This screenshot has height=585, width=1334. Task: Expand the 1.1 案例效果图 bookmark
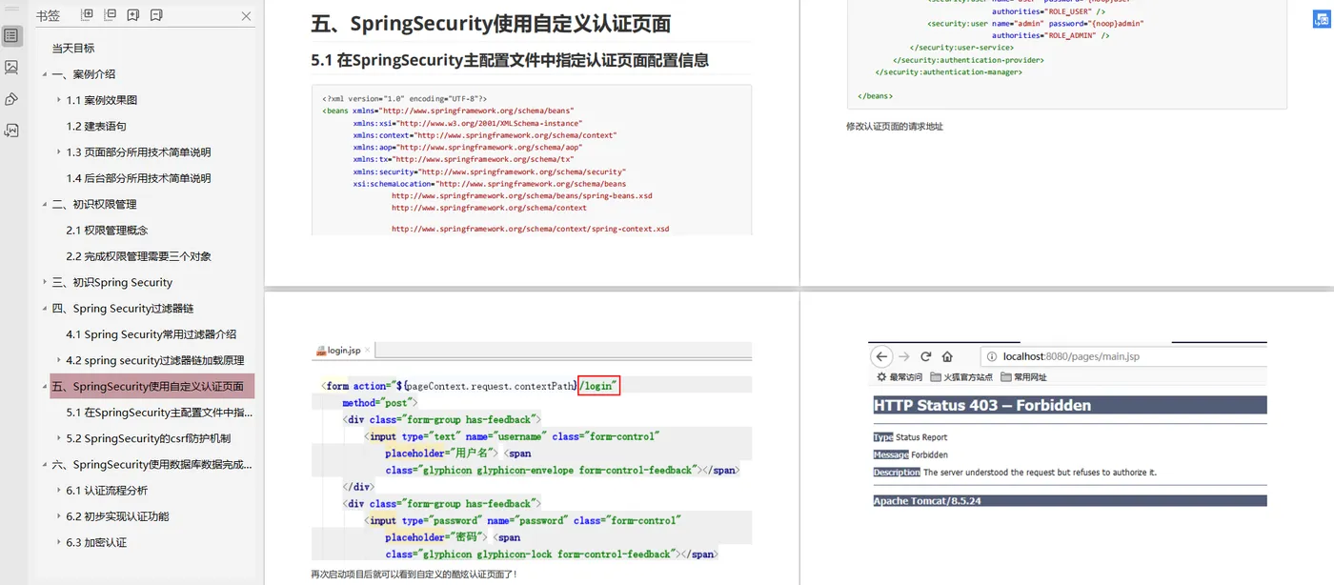59,100
